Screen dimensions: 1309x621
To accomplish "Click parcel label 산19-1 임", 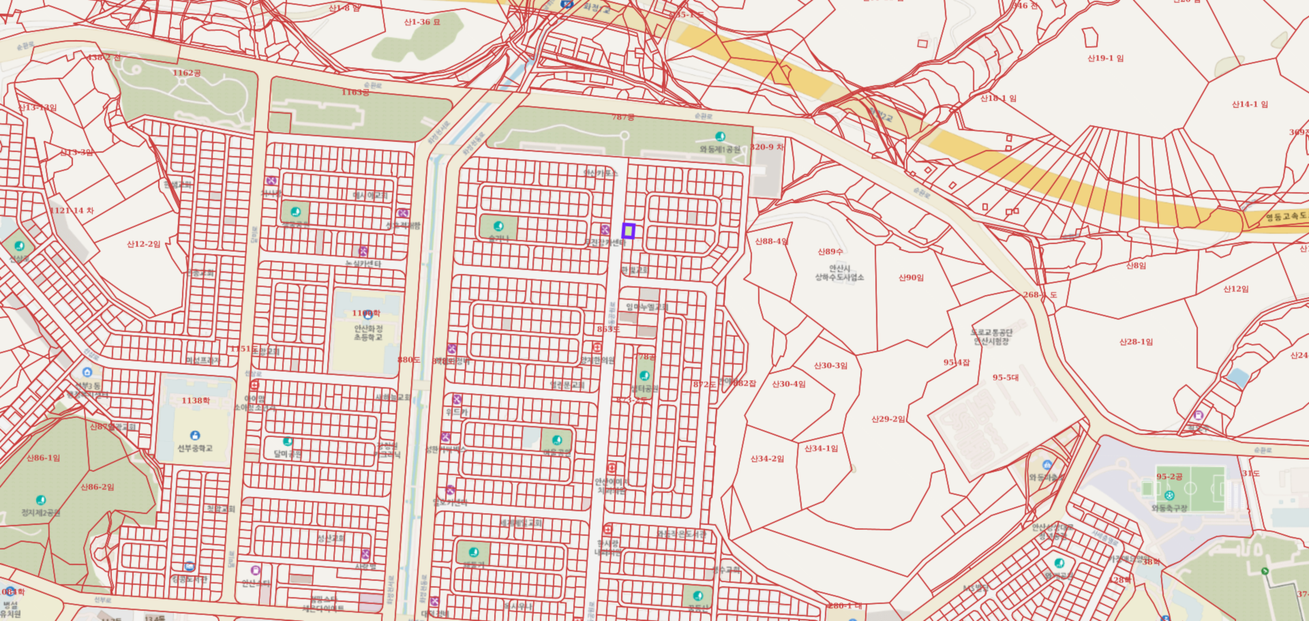I will tap(1105, 59).
